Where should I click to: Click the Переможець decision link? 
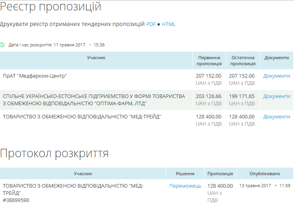click(185, 186)
